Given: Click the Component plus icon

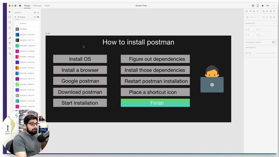Looking at the screenshot, I should pos(275,23).
